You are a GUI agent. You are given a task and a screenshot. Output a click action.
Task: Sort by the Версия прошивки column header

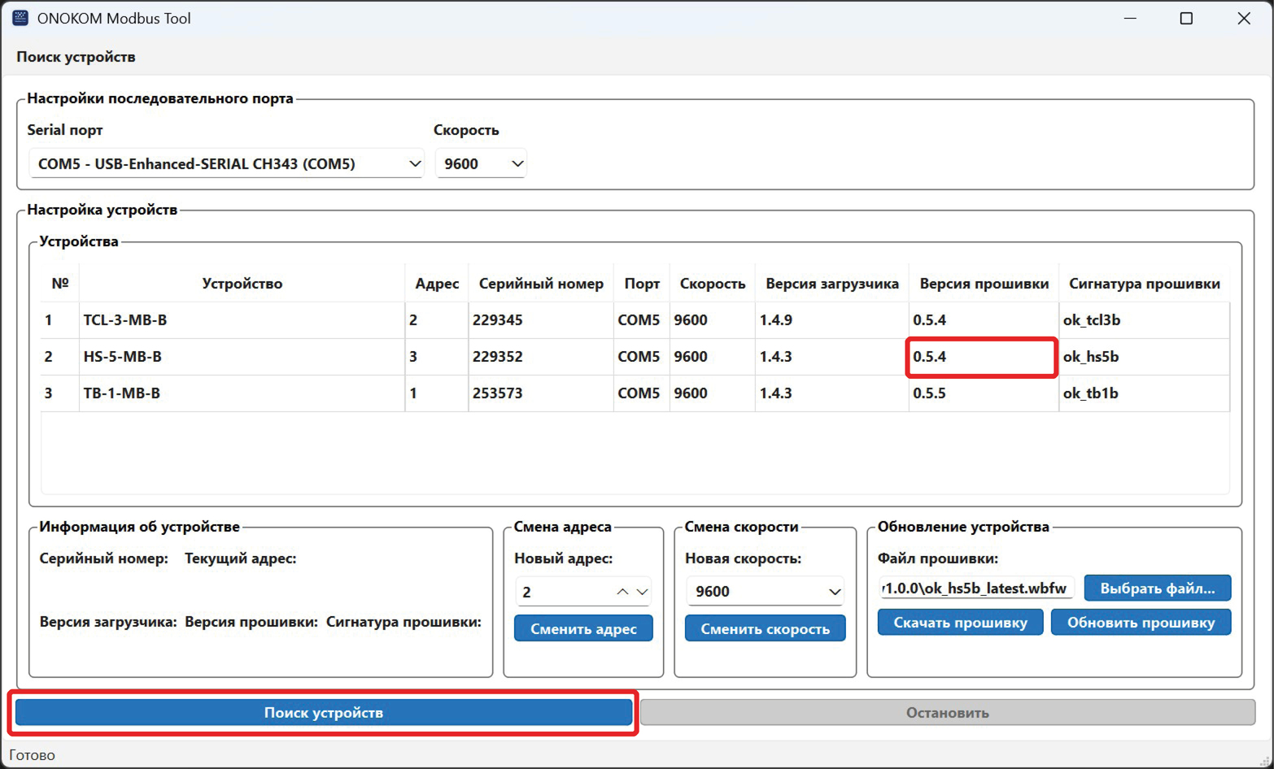pyautogui.click(x=983, y=284)
